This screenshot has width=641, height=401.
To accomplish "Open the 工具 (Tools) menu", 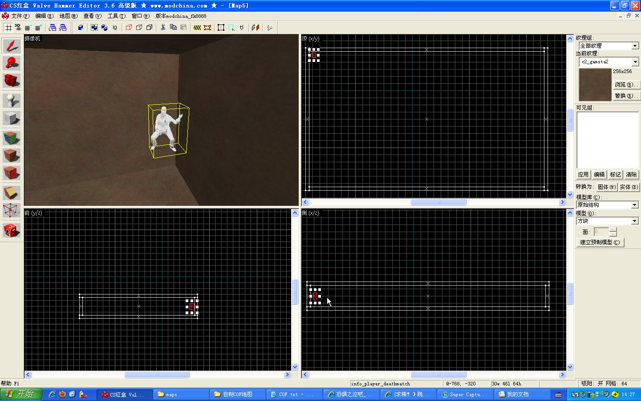I will pyautogui.click(x=116, y=16).
